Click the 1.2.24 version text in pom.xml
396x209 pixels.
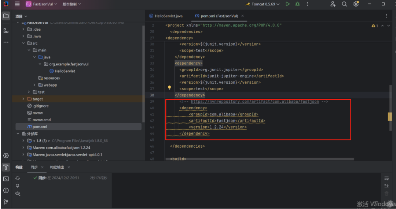217,127
